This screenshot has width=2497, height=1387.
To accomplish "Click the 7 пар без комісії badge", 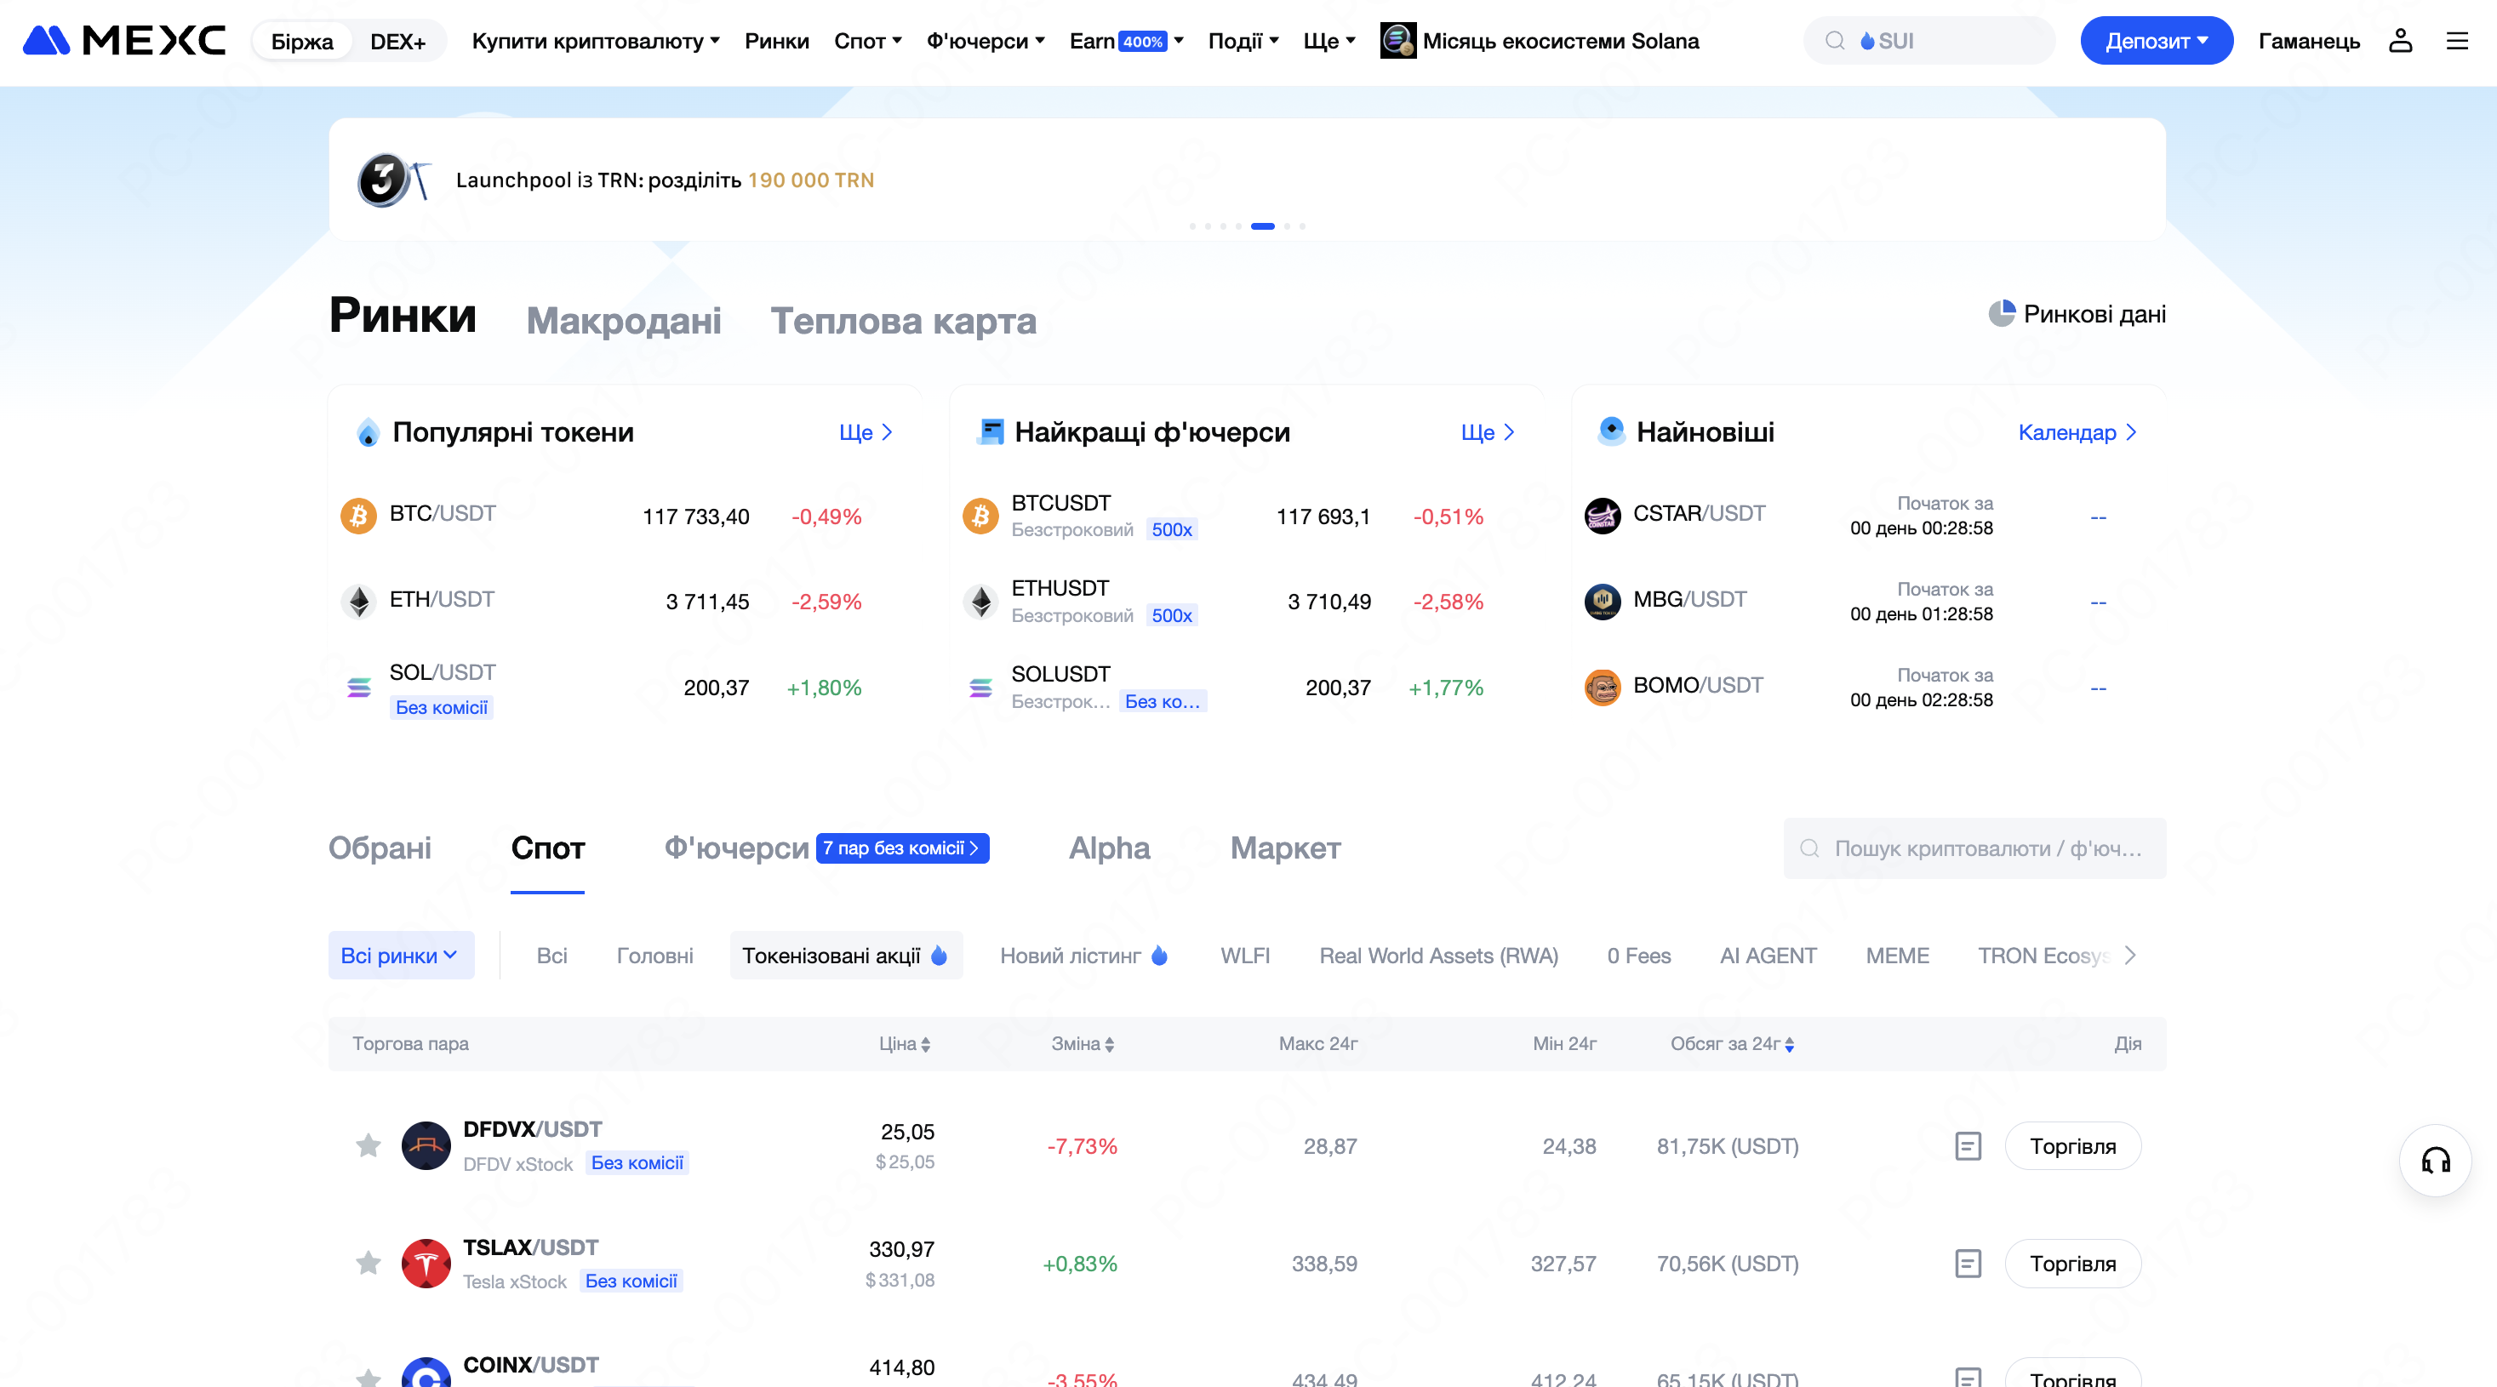I will [x=902, y=848].
